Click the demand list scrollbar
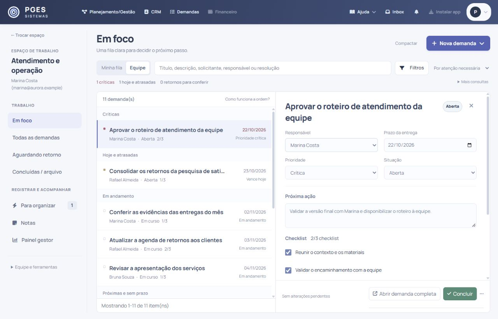The height and width of the screenshot is (319, 498). (273, 159)
